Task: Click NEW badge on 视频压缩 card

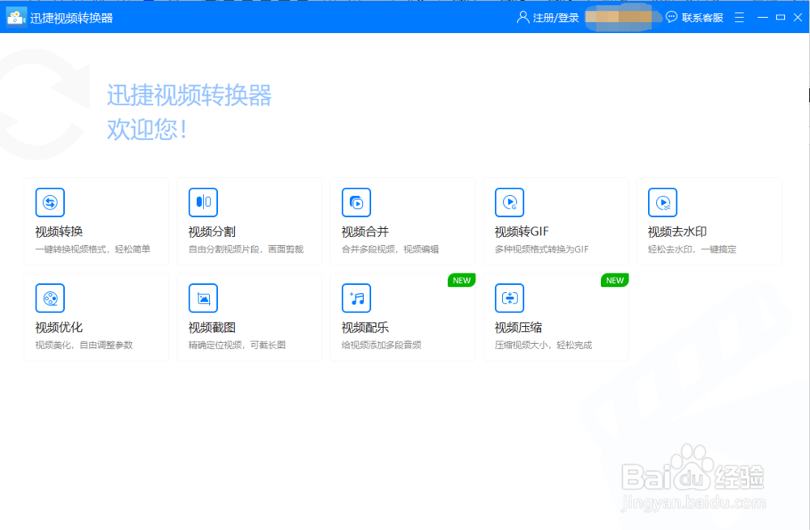Action: [615, 280]
